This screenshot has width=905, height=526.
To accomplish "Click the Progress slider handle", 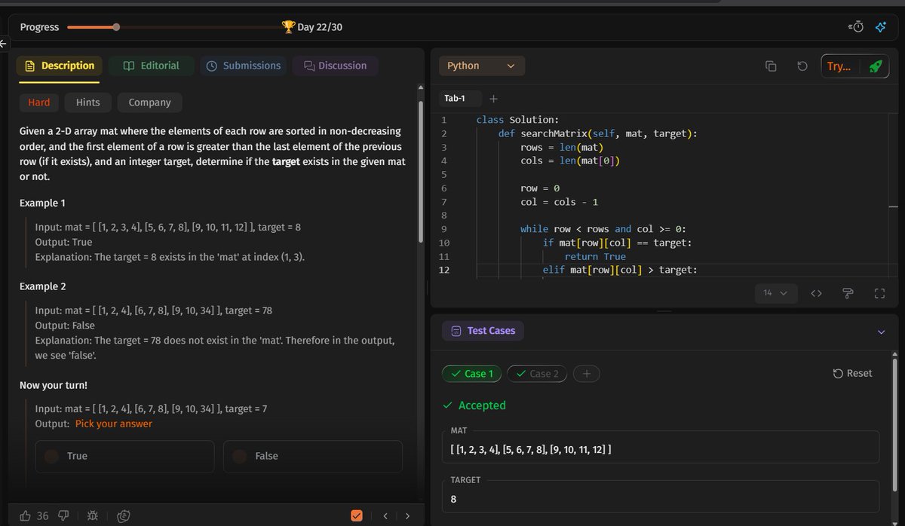I will point(115,27).
